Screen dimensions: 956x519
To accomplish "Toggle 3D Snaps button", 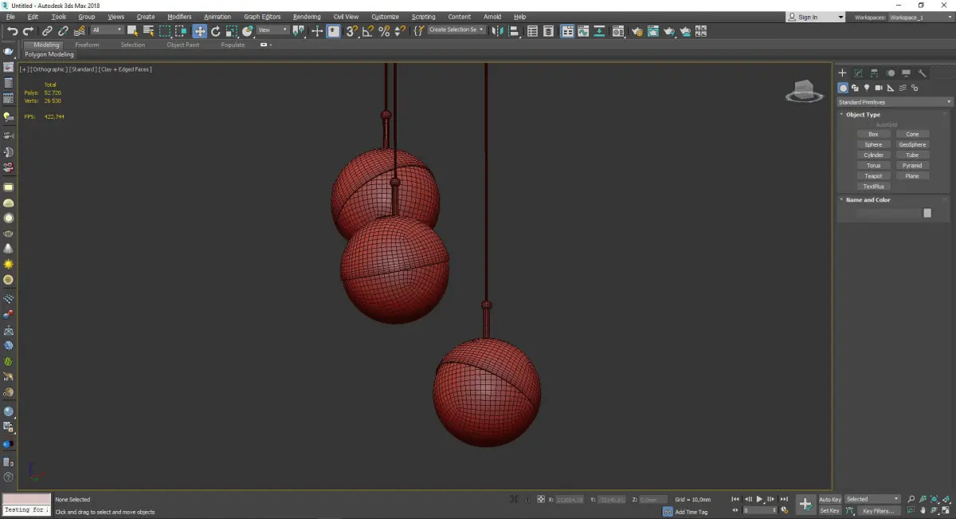I will (x=351, y=31).
